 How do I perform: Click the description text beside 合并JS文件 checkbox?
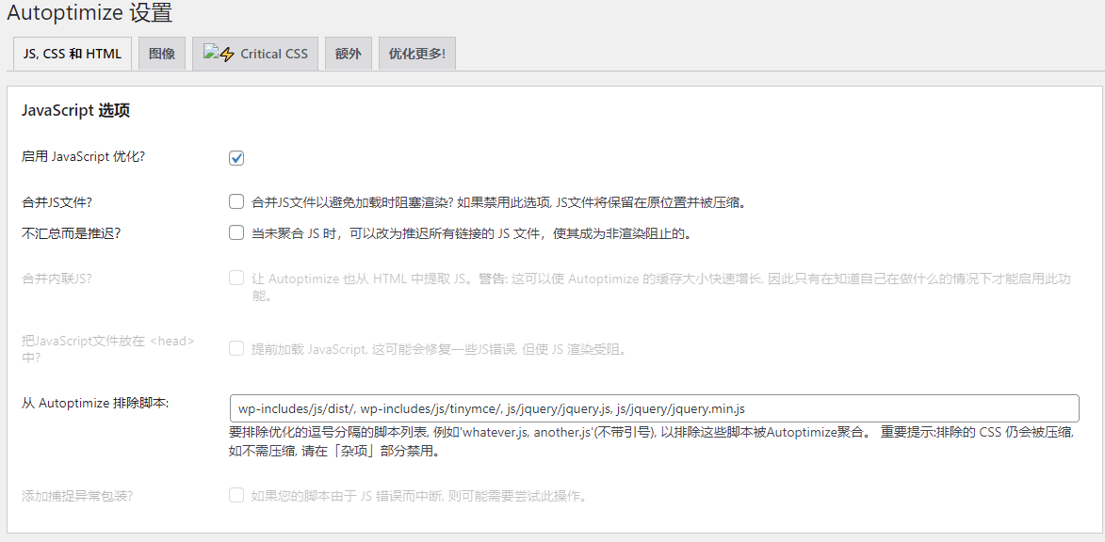coord(498,202)
